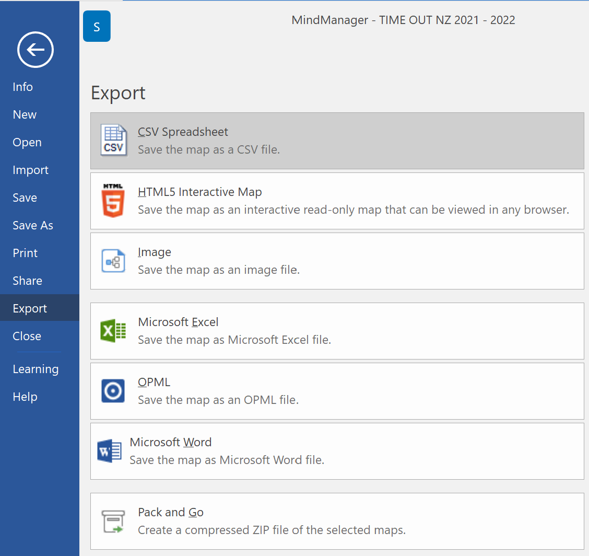Open the Print section

tap(25, 253)
